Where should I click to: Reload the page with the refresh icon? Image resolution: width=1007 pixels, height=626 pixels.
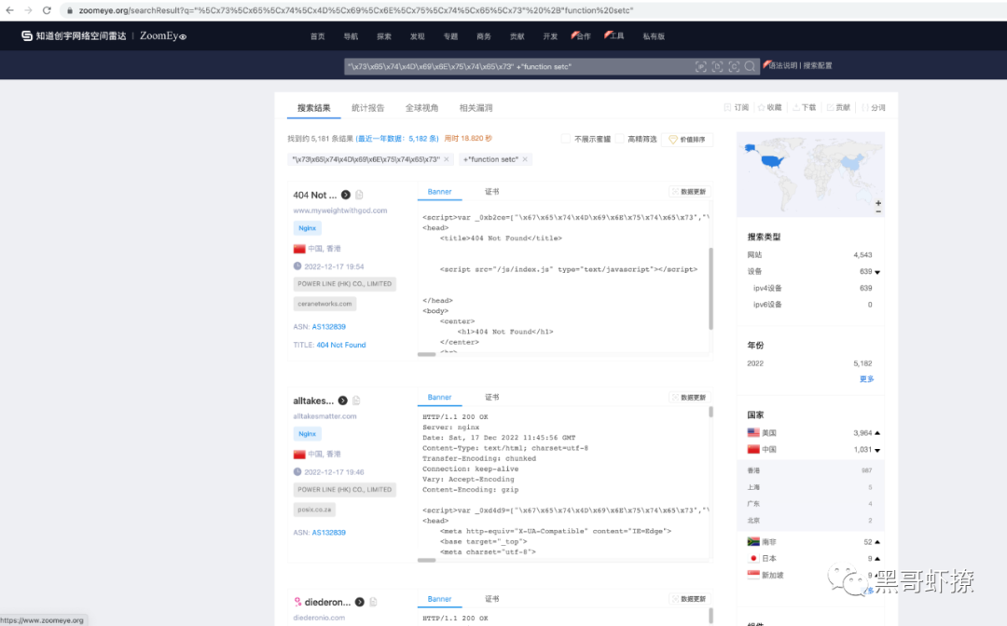pyautogui.click(x=47, y=10)
